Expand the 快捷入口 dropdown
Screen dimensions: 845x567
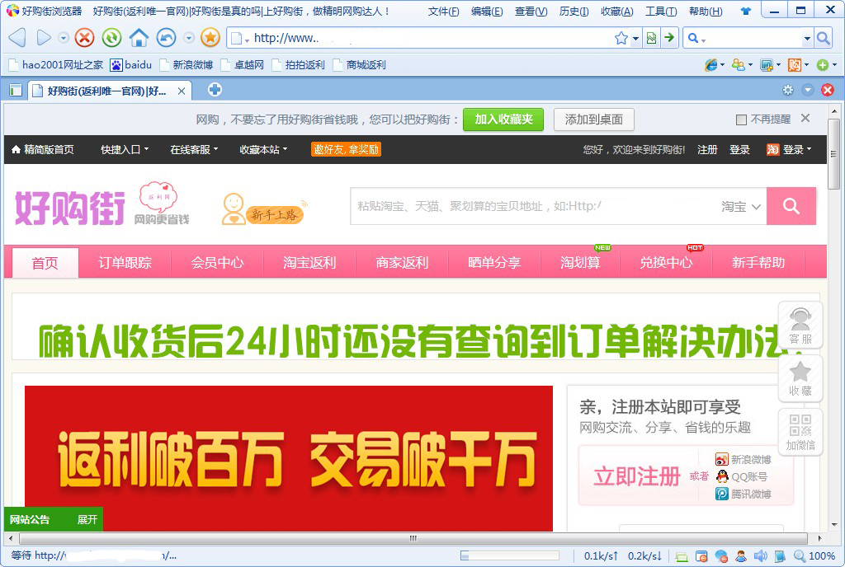tap(125, 149)
